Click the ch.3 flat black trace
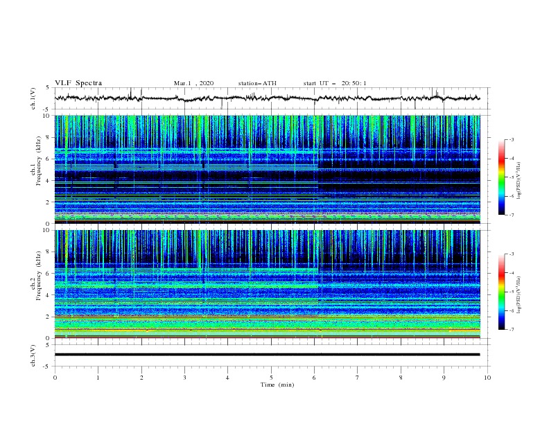Screen dimensions: 549x424 pos(267,355)
